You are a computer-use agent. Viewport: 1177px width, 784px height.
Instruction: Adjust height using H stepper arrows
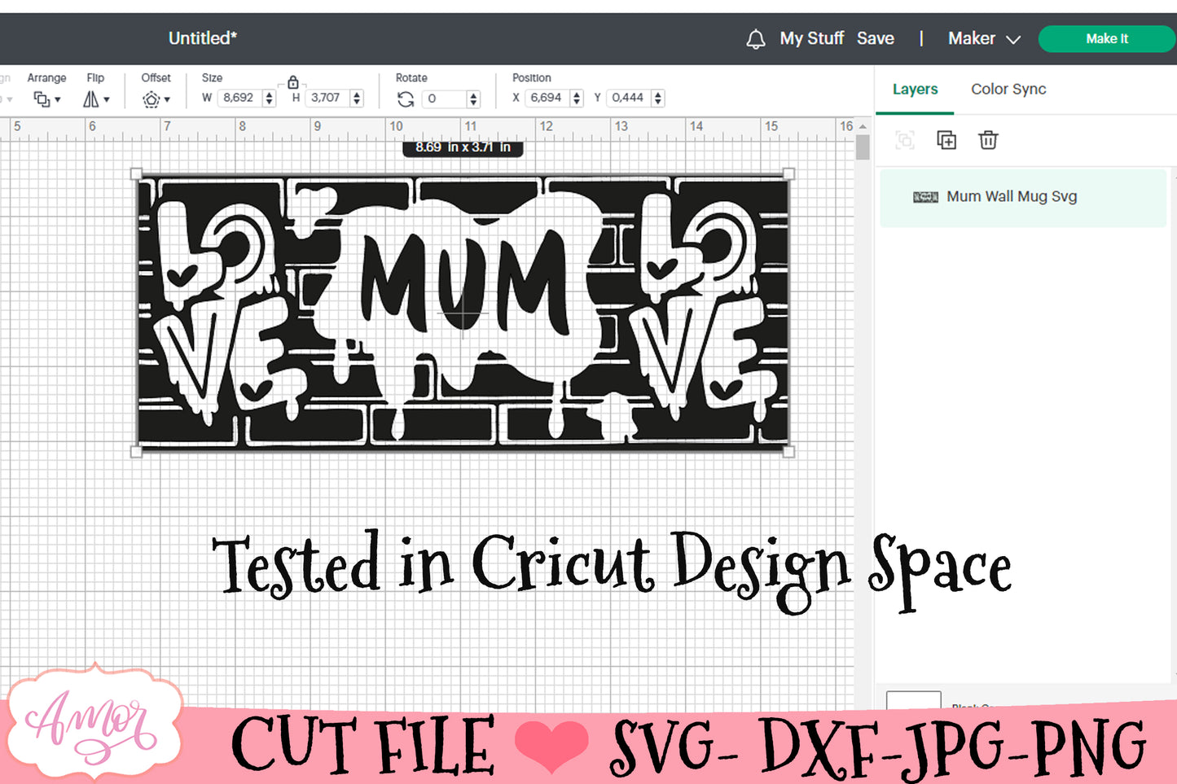pyautogui.click(x=357, y=99)
